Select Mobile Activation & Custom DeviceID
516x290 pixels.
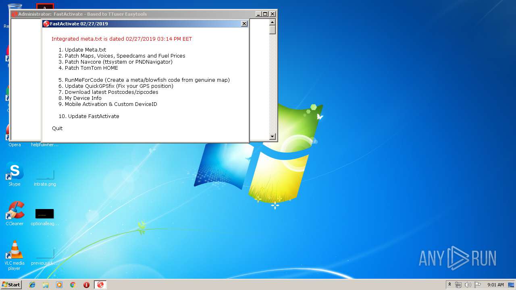coord(108,104)
